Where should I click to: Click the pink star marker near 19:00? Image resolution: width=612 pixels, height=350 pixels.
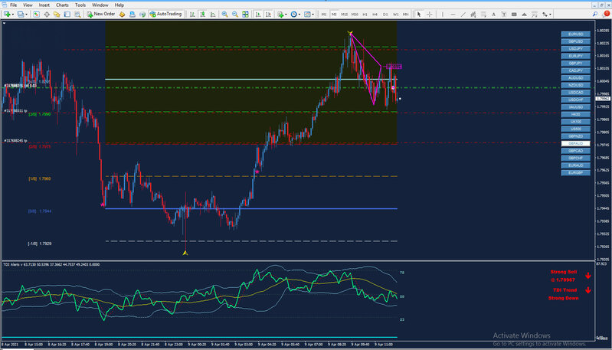[x=103, y=204]
